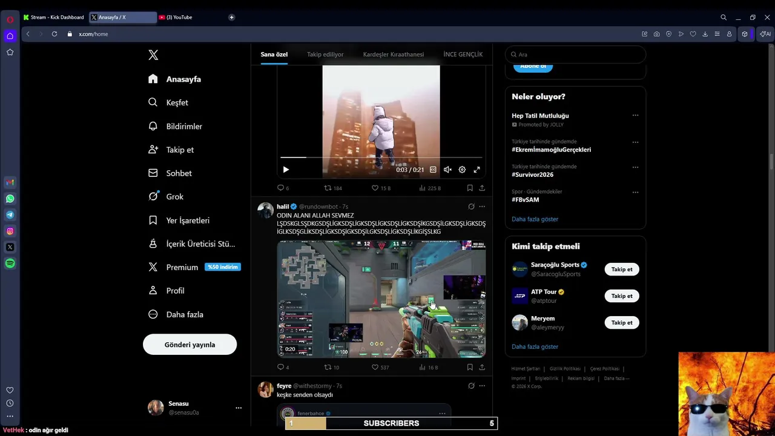Click the Opera logo menu icon
This screenshot has height=436, width=775.
pyautogui.click(x=10, y=19)
